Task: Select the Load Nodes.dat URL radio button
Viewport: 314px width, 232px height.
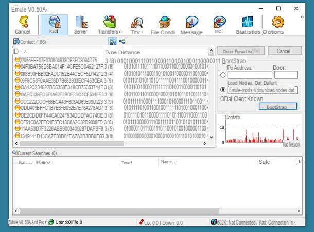Action: coord(223,89)
